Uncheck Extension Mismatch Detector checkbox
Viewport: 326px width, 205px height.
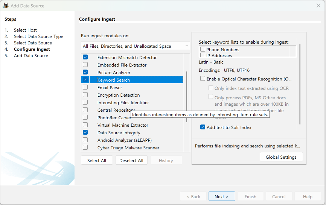[x=85, y=57]
